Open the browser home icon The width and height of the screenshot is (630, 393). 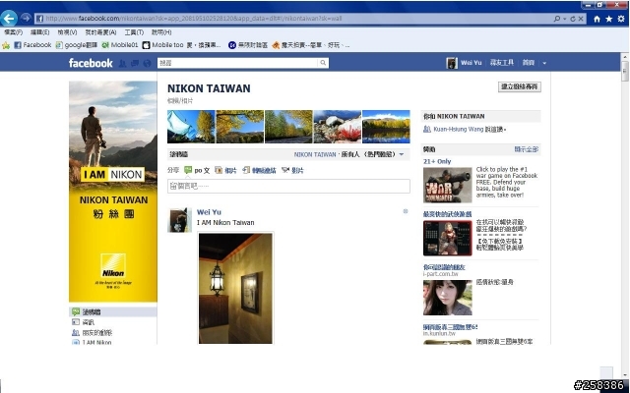tap(598, 19)
